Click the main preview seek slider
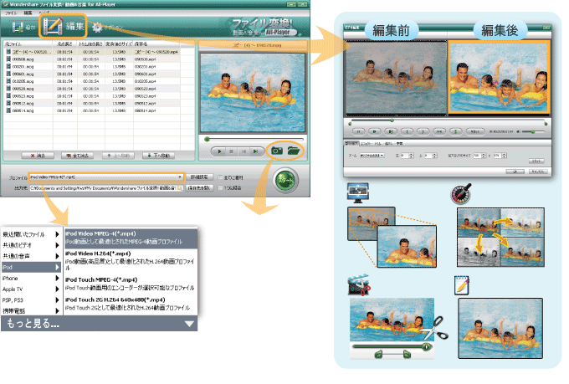 pos(254,139)
